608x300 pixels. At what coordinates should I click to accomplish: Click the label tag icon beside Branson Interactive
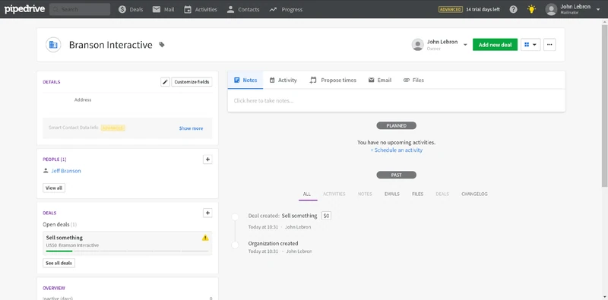[x=162, y=45]
